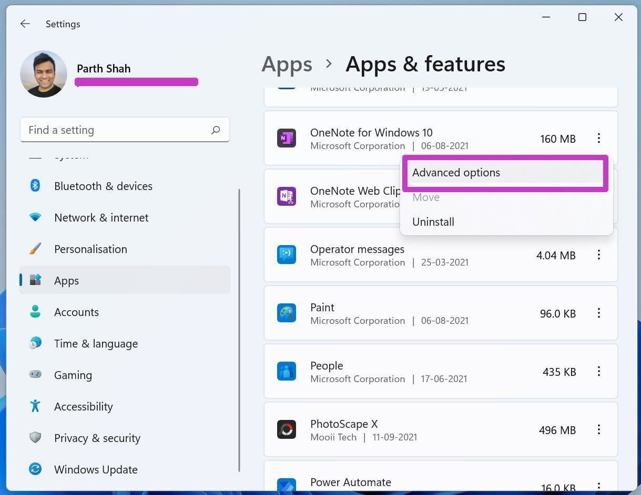Click the Apps sidebar icon
The width and height of the screenshot is (641, 495).
[x=35, y=280]
